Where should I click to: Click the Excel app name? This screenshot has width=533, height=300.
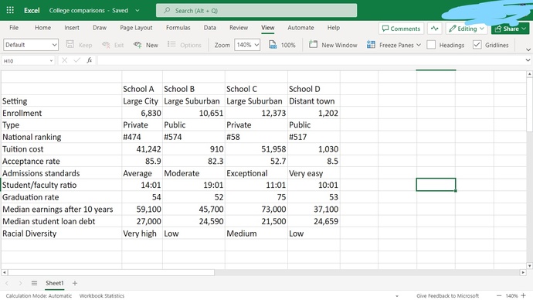(x=32, y=11)
